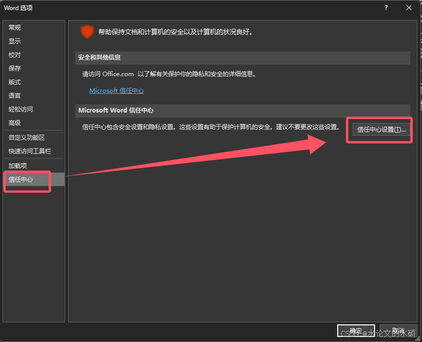This screenshot has height=342, width=422.
Task: Click the text 请访问 Office.com
Action: 108,74
